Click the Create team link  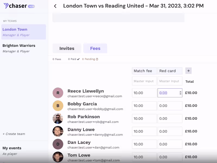(x=14, y=134)
